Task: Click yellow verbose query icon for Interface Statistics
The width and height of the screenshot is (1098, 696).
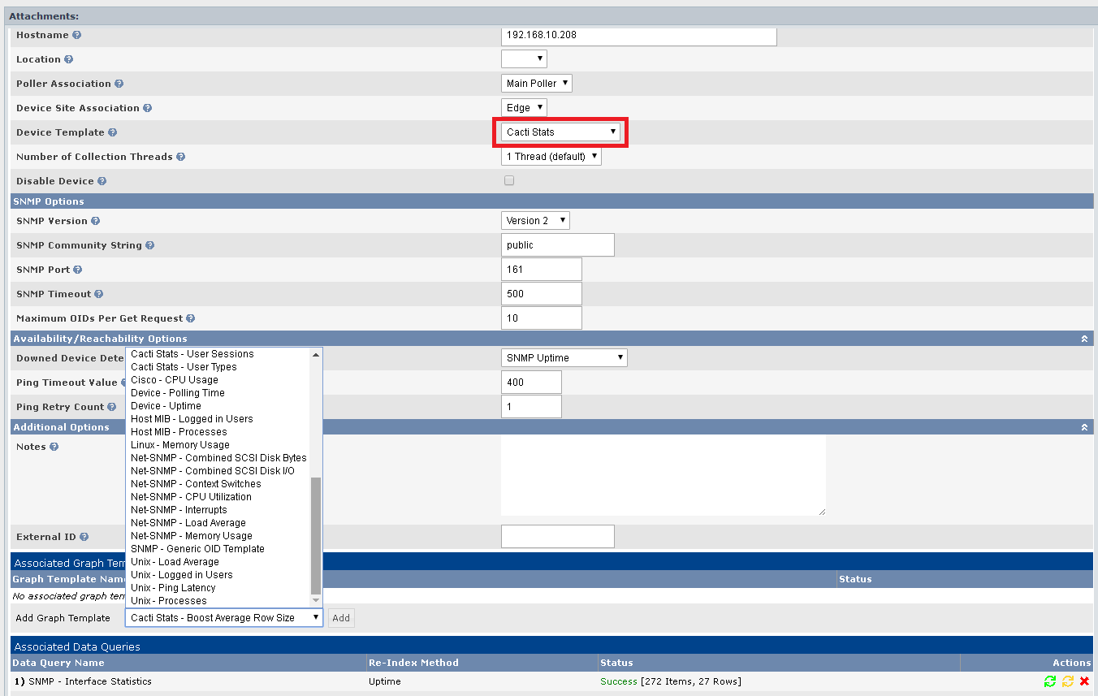Action: coord(1068,681)
